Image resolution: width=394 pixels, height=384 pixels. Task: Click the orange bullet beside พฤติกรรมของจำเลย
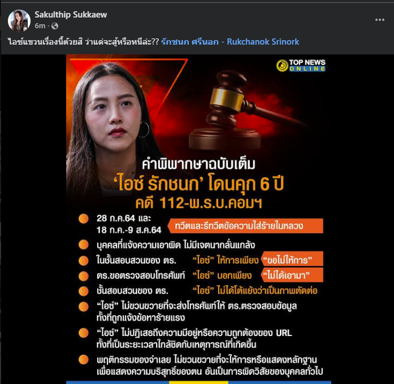pos(84,359)
